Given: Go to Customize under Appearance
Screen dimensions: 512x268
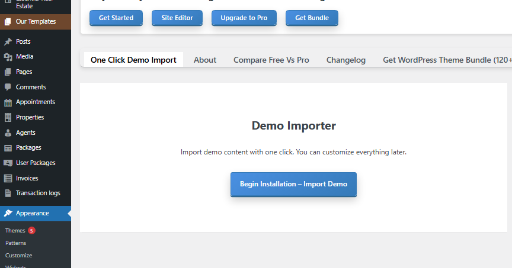Looking at the screenshot, I should point(19,256).
